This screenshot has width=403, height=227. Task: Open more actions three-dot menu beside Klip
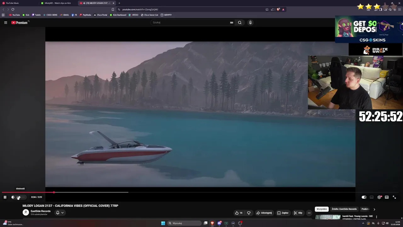(x=309, y=213)
